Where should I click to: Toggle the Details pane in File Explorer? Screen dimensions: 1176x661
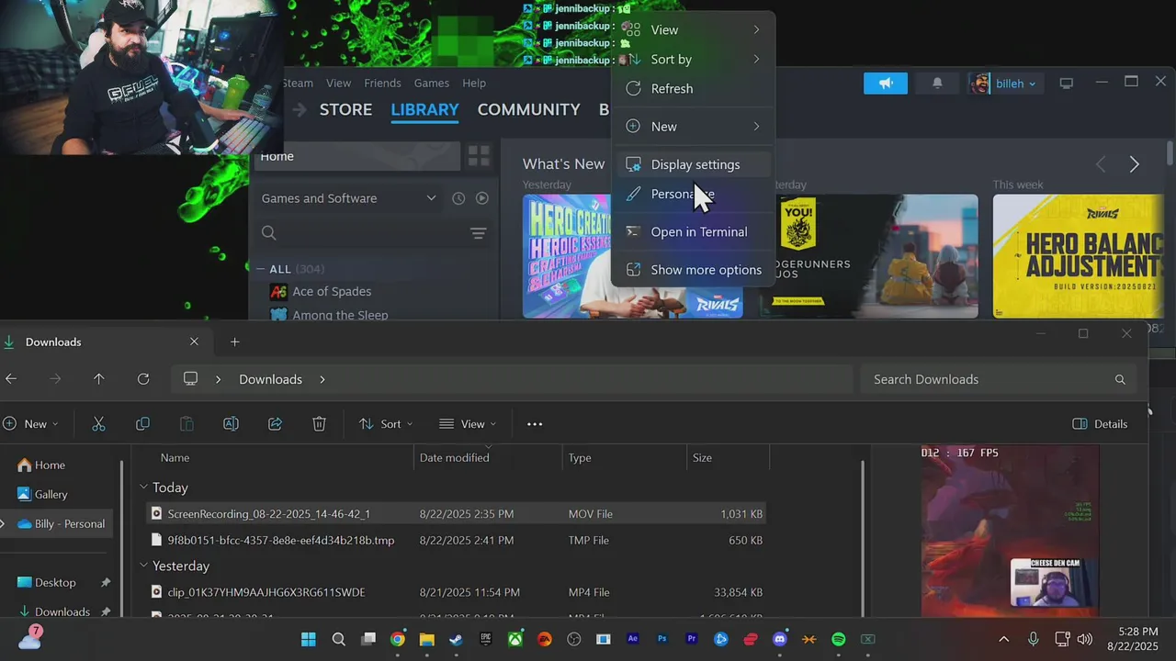[1100, 424]
